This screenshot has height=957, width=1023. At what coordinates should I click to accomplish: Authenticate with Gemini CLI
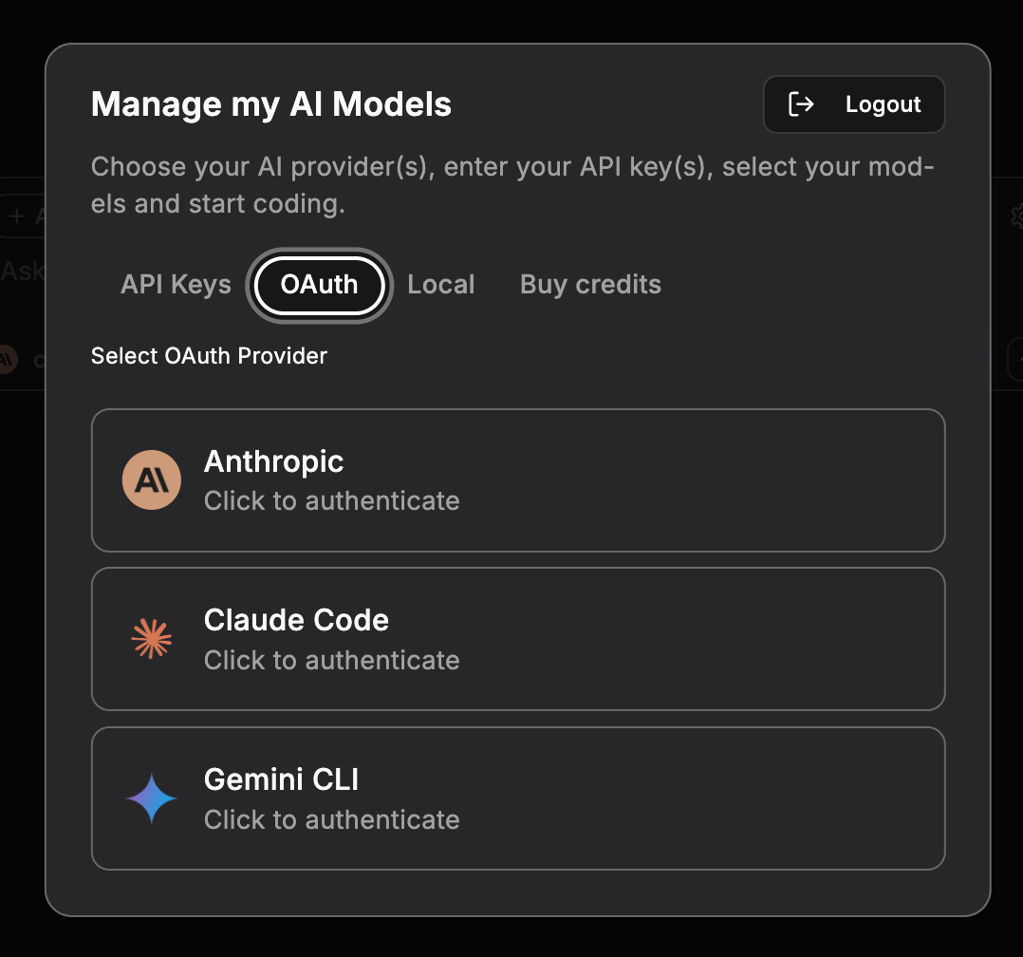(518, 797)
